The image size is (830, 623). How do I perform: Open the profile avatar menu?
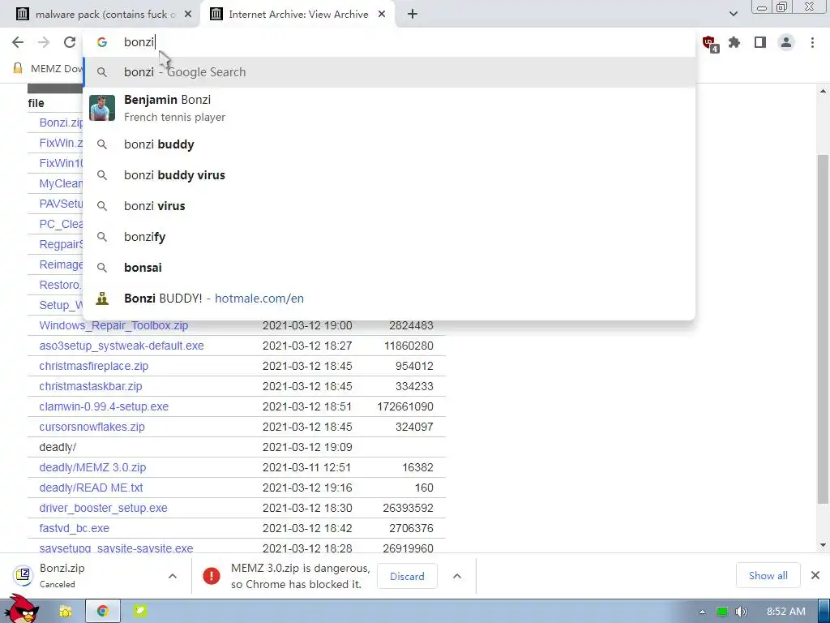point(786,42)
